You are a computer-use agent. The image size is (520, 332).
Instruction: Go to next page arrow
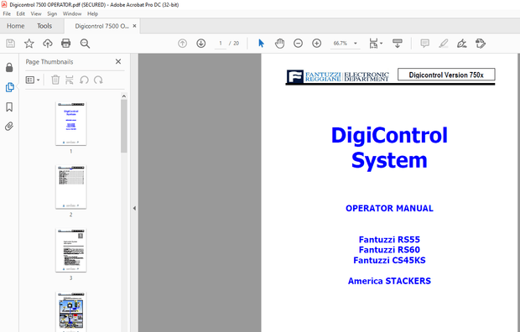[x=201, y=43]
